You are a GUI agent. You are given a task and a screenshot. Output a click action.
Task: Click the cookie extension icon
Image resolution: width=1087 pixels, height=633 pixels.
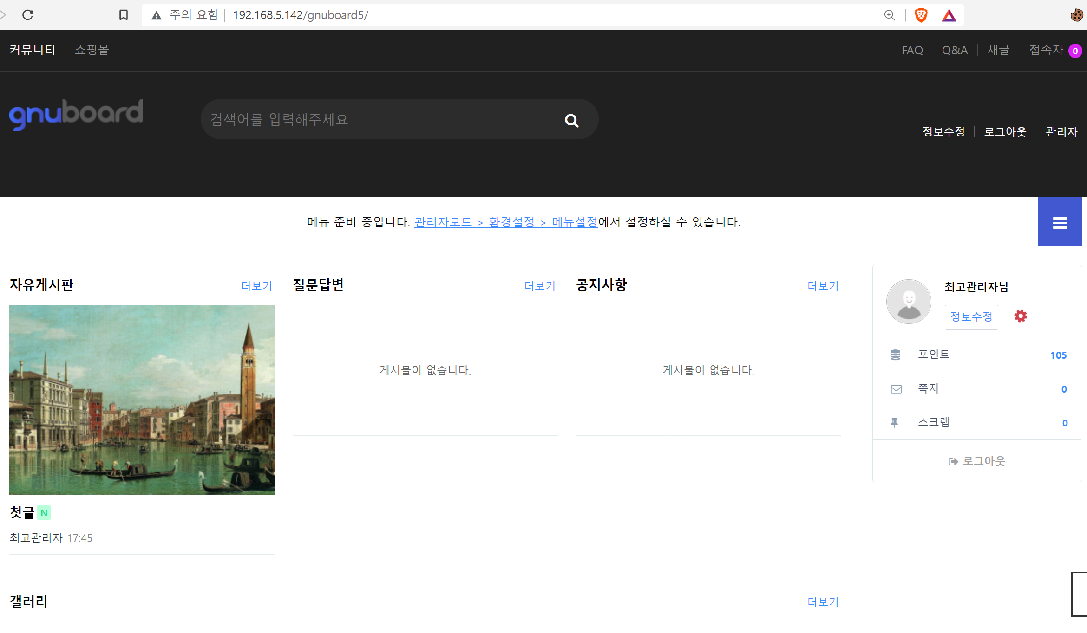[1076, 15]
